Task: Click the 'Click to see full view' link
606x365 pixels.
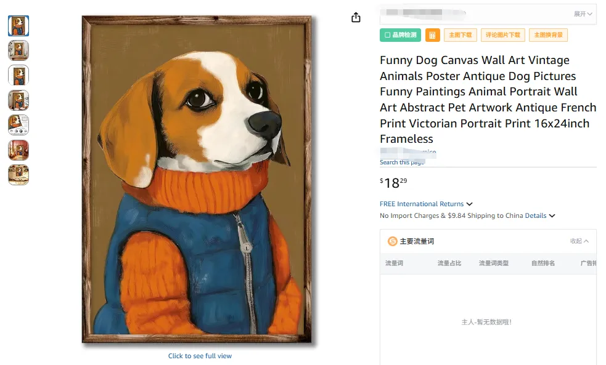Action: (x=200, y=356)
